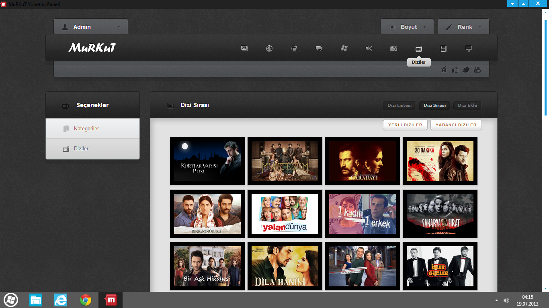The width and height of the screenshot is (549, 308).
Task: Open the Twitter bird icon
Action: [x=466, y=69]
